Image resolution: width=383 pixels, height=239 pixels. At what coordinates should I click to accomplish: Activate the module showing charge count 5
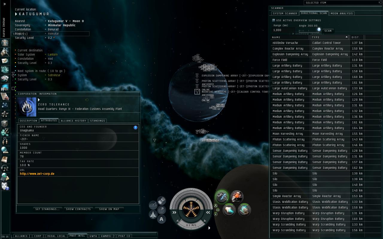tap(237, 197)
